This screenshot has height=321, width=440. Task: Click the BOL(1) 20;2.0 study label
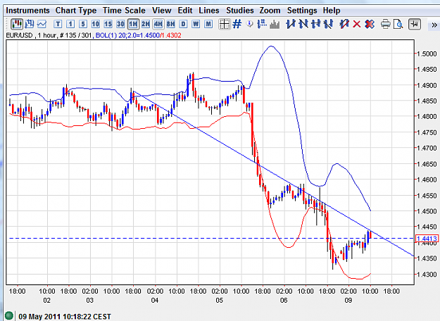tap(139, 35)
